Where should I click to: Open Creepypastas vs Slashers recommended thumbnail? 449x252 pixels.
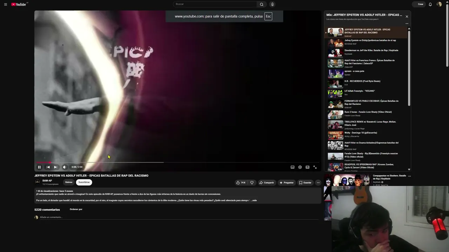pos(347,180)
